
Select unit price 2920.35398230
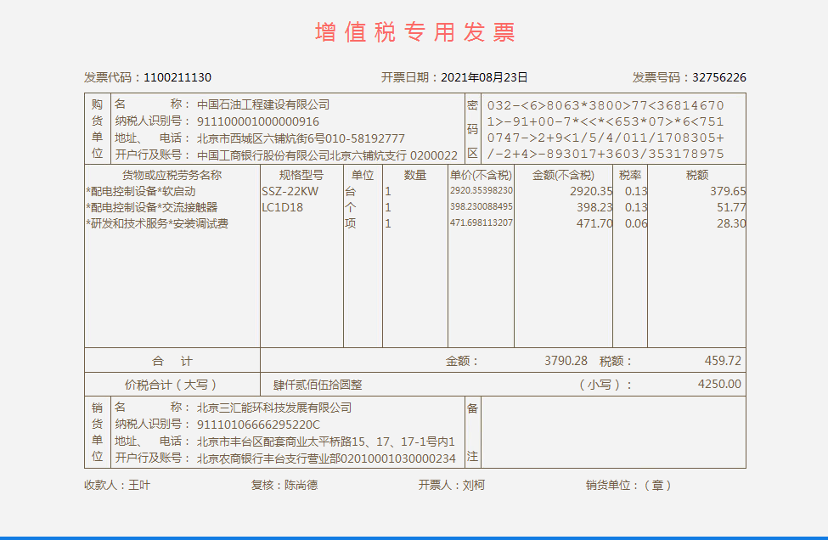click(x=481, y=190)
